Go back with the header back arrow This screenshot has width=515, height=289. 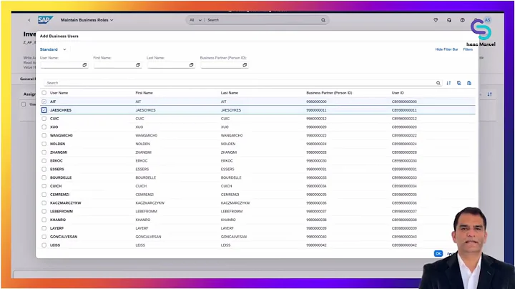pos(29,20)
